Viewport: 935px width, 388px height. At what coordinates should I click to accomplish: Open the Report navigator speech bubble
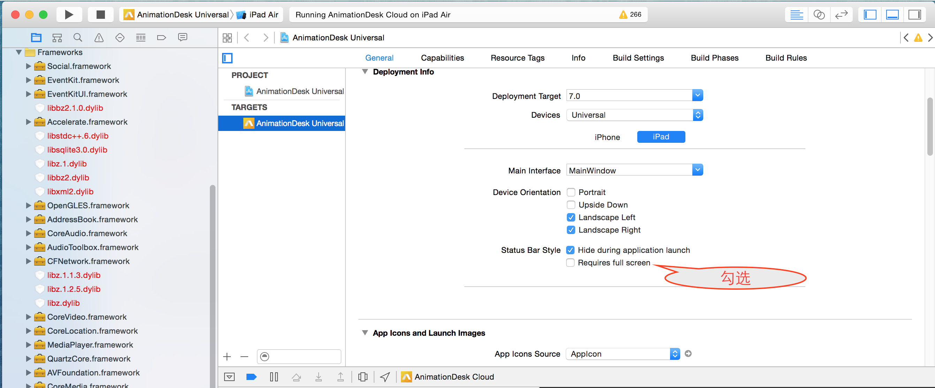click(183, 37)
